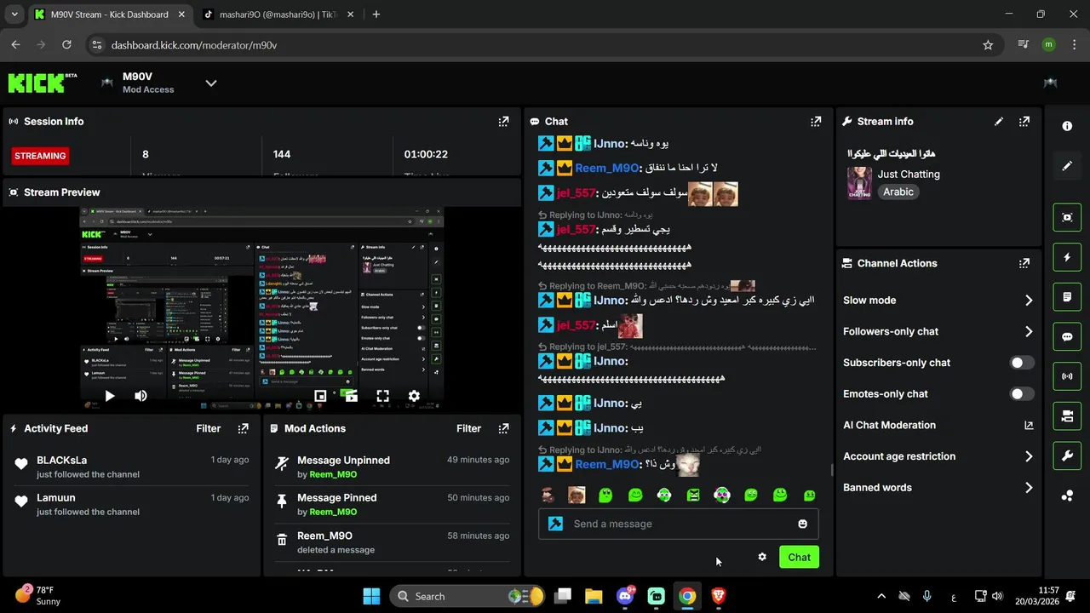Enter fullscreen on stream preview
1090x613 pixels.
pos(382,396)
